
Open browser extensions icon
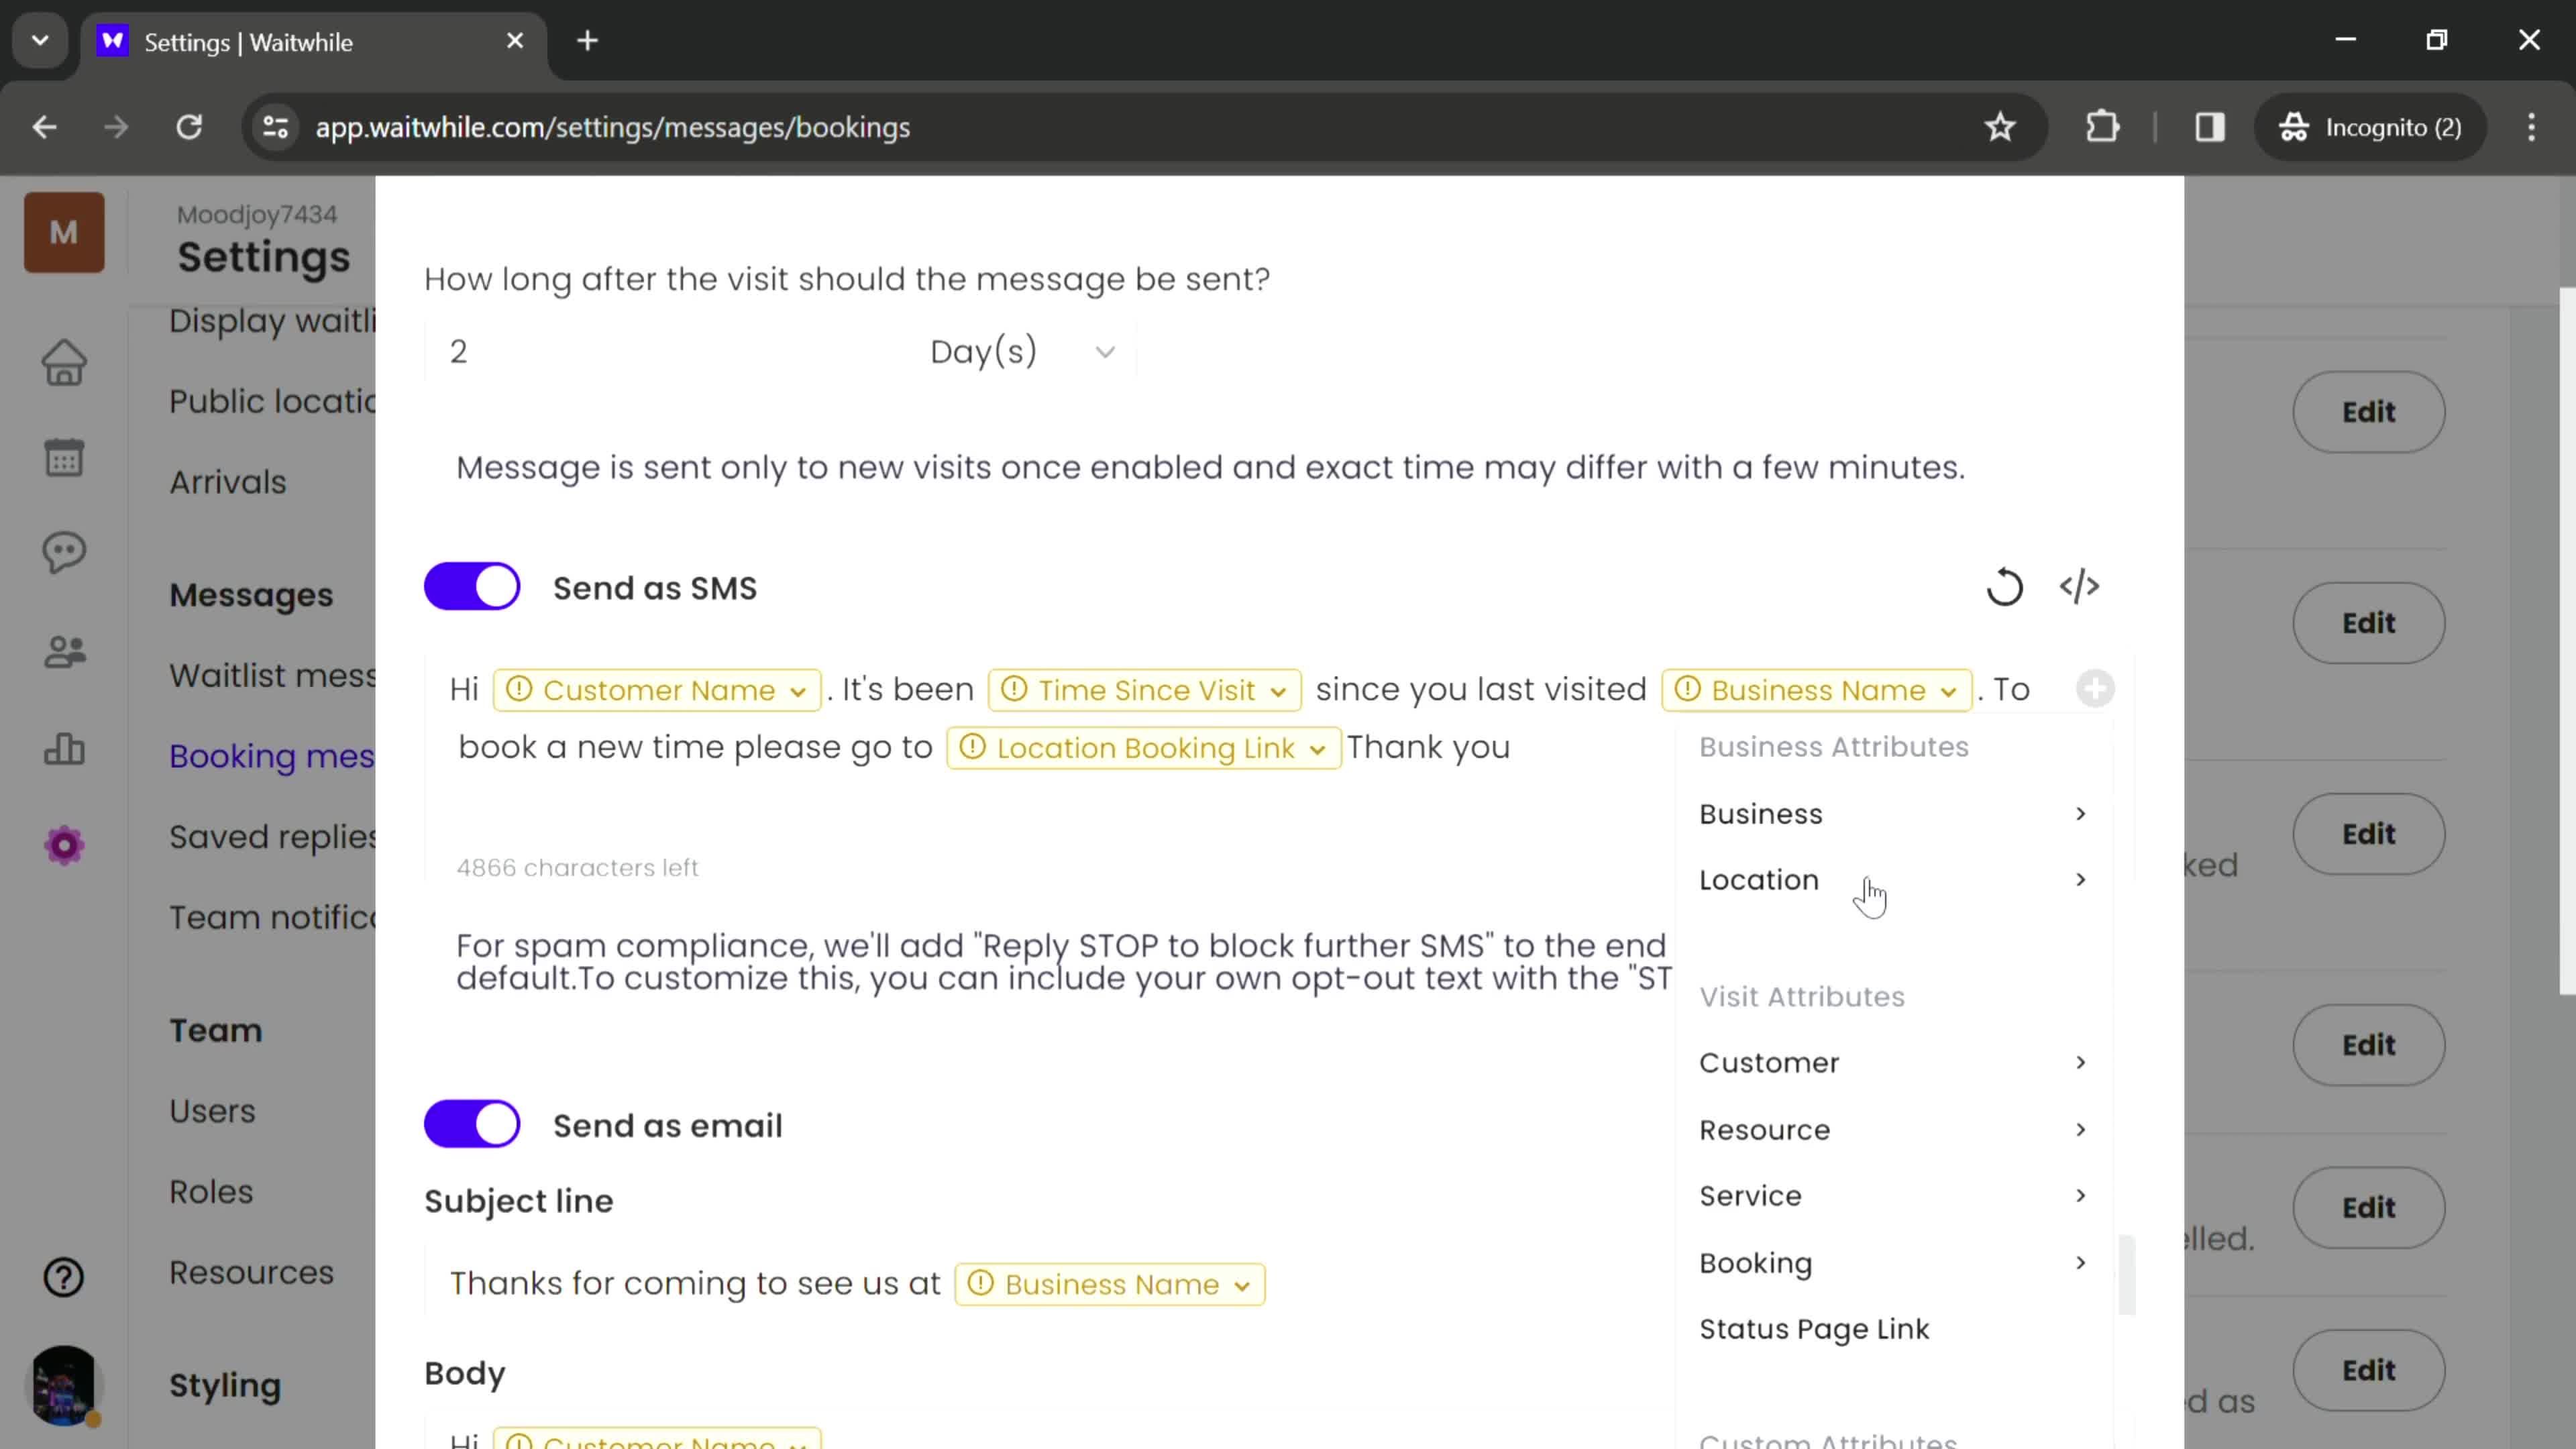(x=2102, y=127)
